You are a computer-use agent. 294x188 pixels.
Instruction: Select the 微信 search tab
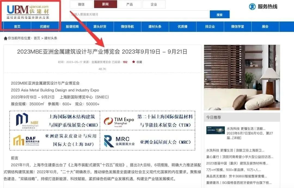click(81, 4)
